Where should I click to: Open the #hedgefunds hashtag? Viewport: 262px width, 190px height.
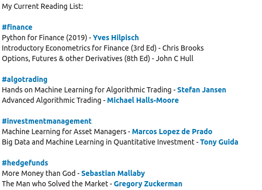tap(25, 163)
